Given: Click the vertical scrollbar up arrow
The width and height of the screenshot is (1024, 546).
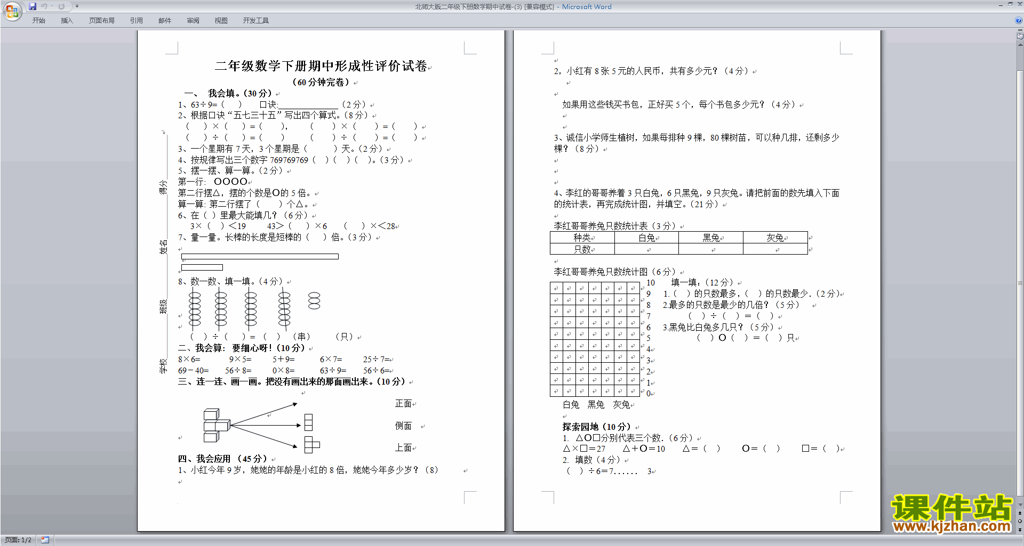Looking at the screenshot, I should [1020, 45].
